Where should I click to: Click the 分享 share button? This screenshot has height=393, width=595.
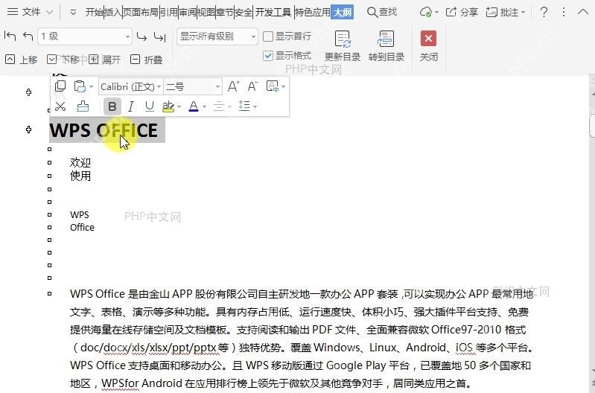tap(462, 12)
